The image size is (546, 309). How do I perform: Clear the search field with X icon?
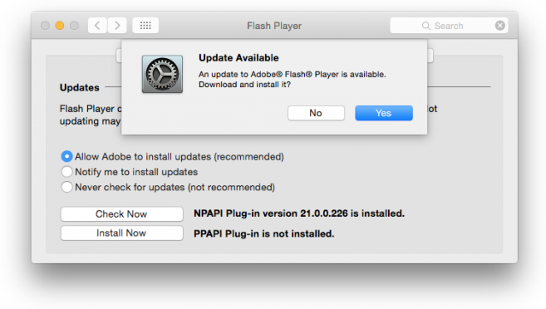tap(500, 26)
